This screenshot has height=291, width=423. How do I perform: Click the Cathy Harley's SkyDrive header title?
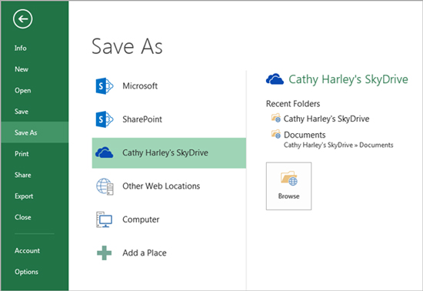pos(348,79)
